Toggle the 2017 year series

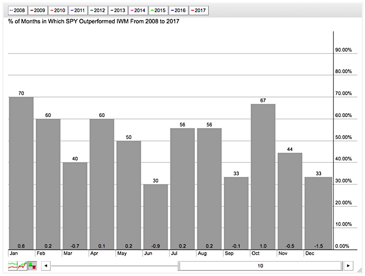coord(198,10)
